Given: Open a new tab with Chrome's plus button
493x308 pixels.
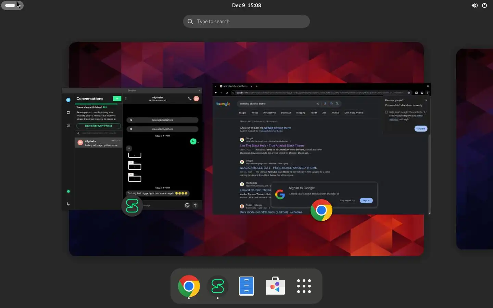Looking at the screenshot, I should coord(257,86).
